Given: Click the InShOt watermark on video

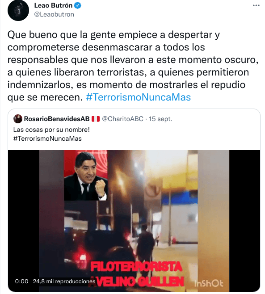Looking at the screenshot, I should [x=209, y=283].
